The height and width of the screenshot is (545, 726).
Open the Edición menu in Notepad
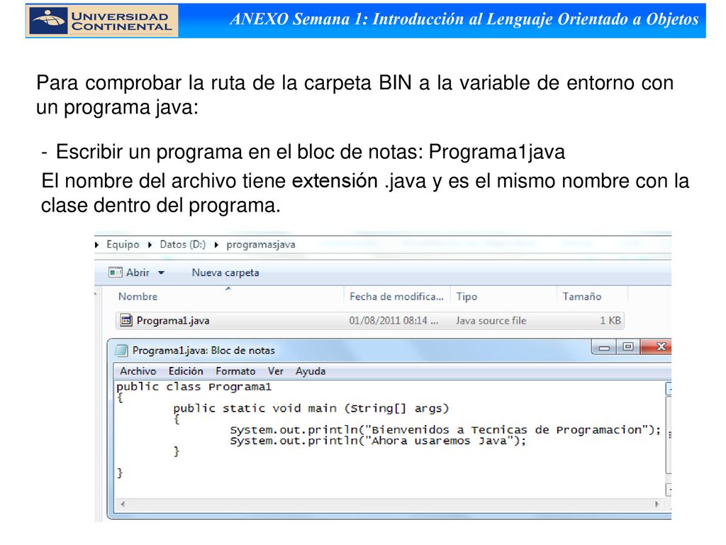186,371
